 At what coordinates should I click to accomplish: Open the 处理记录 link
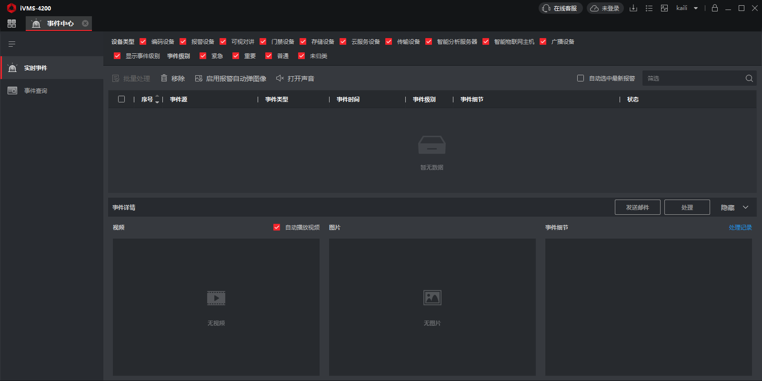[x=740, y=228]
